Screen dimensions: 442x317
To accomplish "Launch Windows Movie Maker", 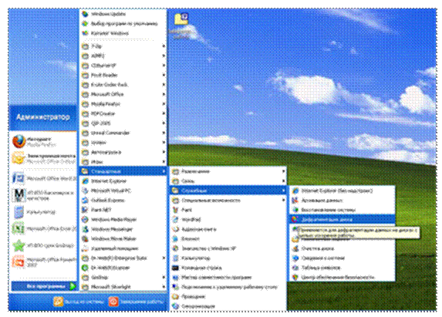I will 123,238.
